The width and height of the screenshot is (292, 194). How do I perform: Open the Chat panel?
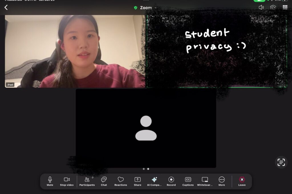pos(104,181)
